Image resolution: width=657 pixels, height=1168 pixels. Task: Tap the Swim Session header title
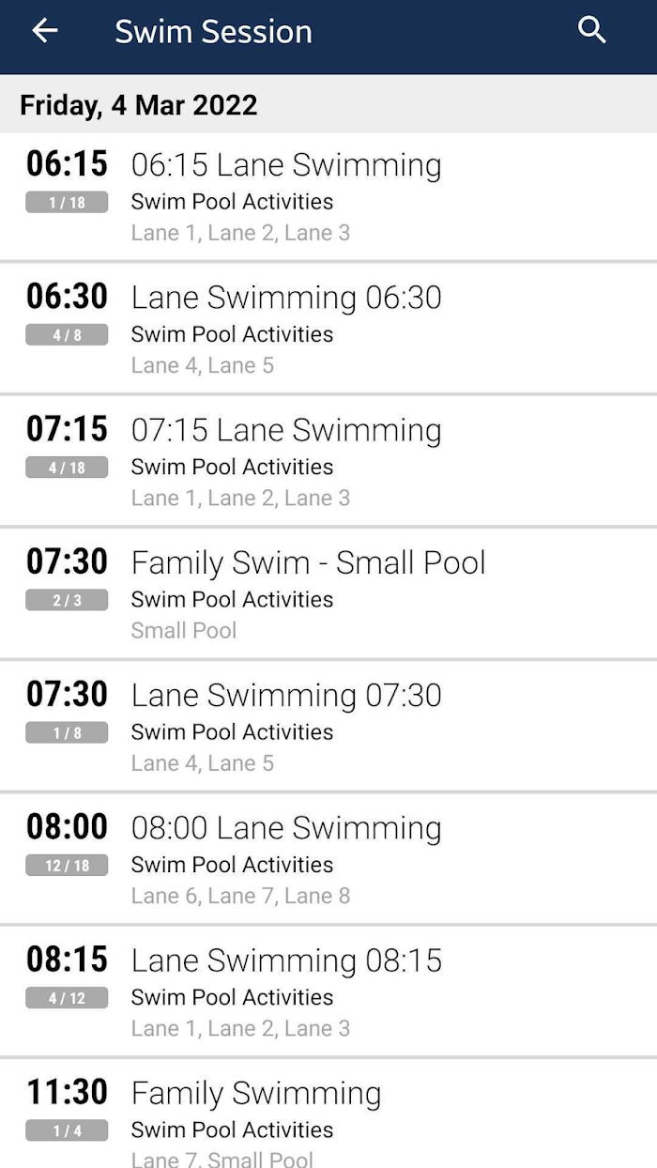[213, 32]
